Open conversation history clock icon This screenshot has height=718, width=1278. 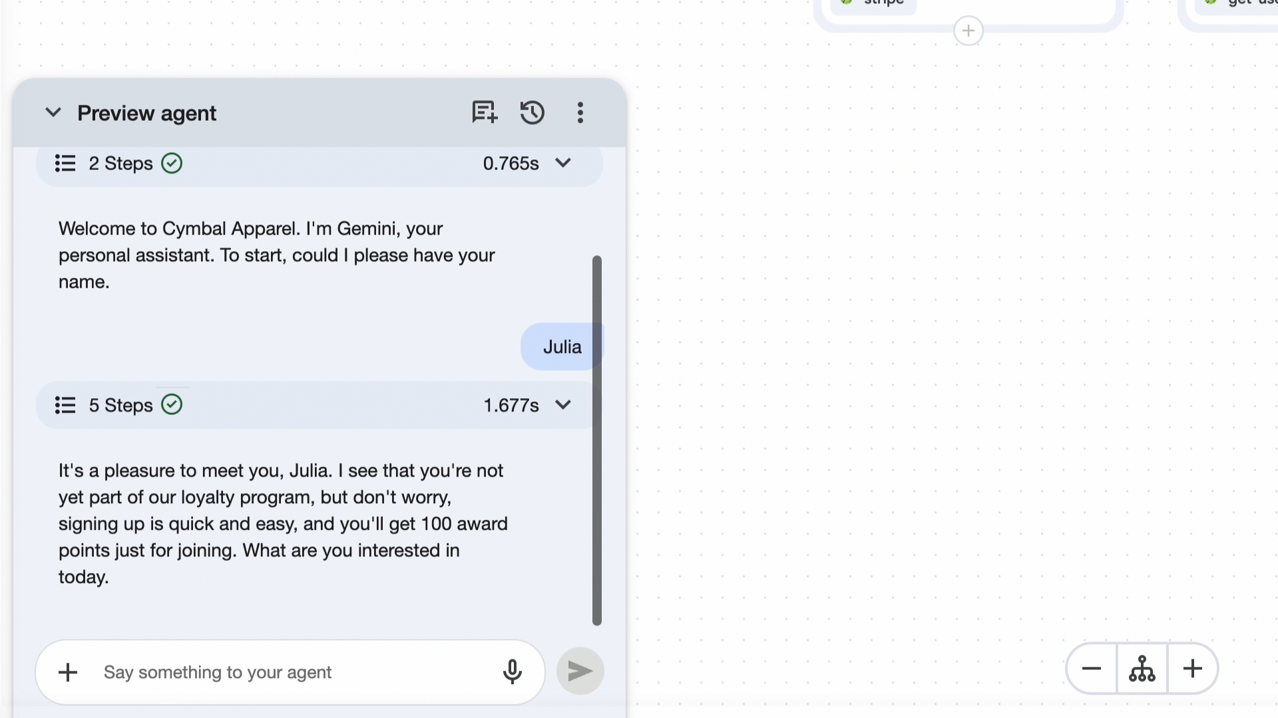coord(532,112)
